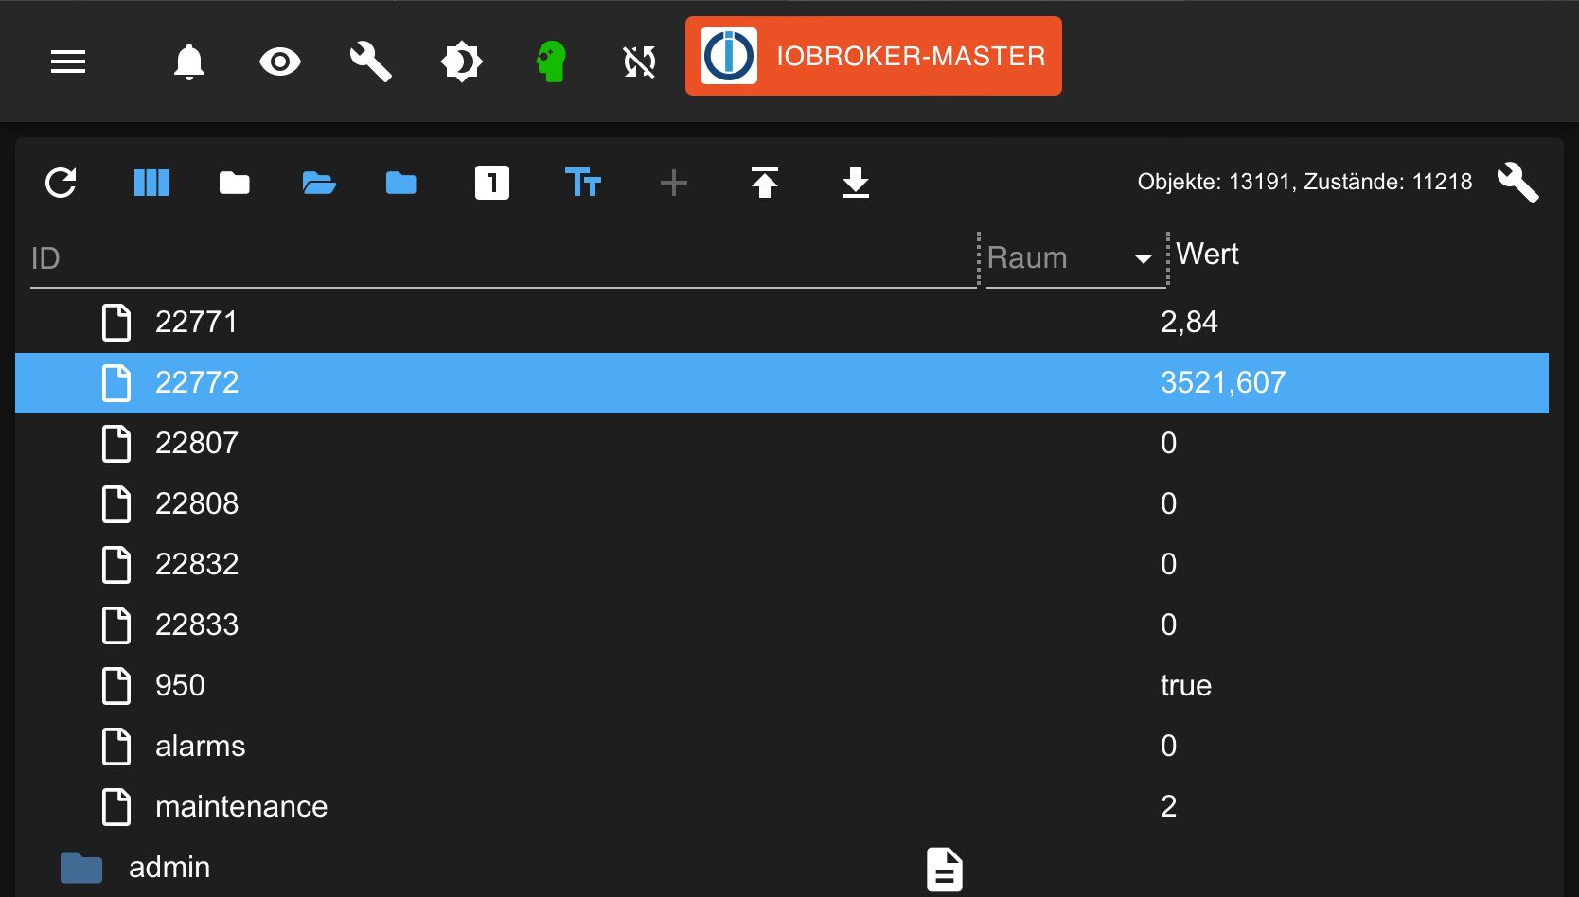Screen dimensions: 1579x897
Task: Click value 2,84 of row 22771
Action: click(1189, 323)
